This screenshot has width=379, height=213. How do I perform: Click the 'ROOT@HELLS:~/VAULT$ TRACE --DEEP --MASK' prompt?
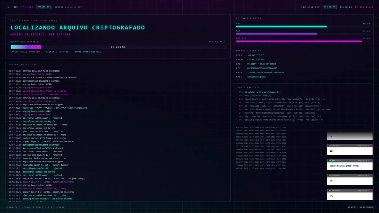click(35, 207)
